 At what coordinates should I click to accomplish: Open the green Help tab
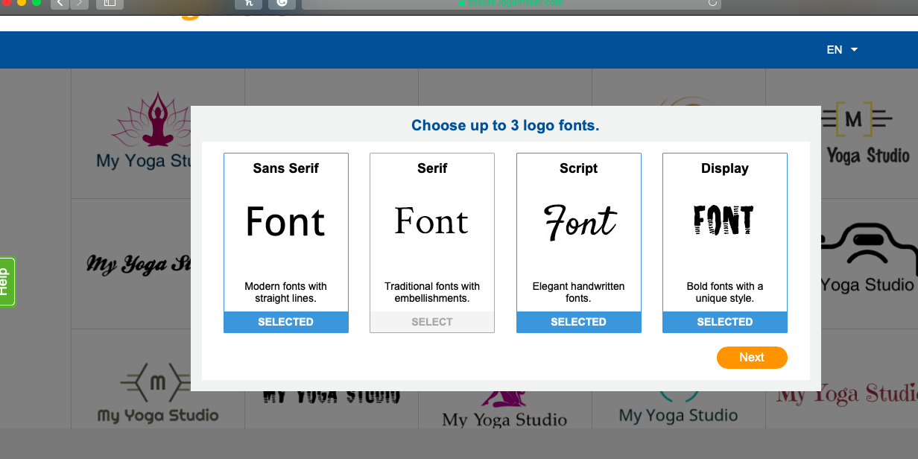pyautogui.click(x=7, y=282)
